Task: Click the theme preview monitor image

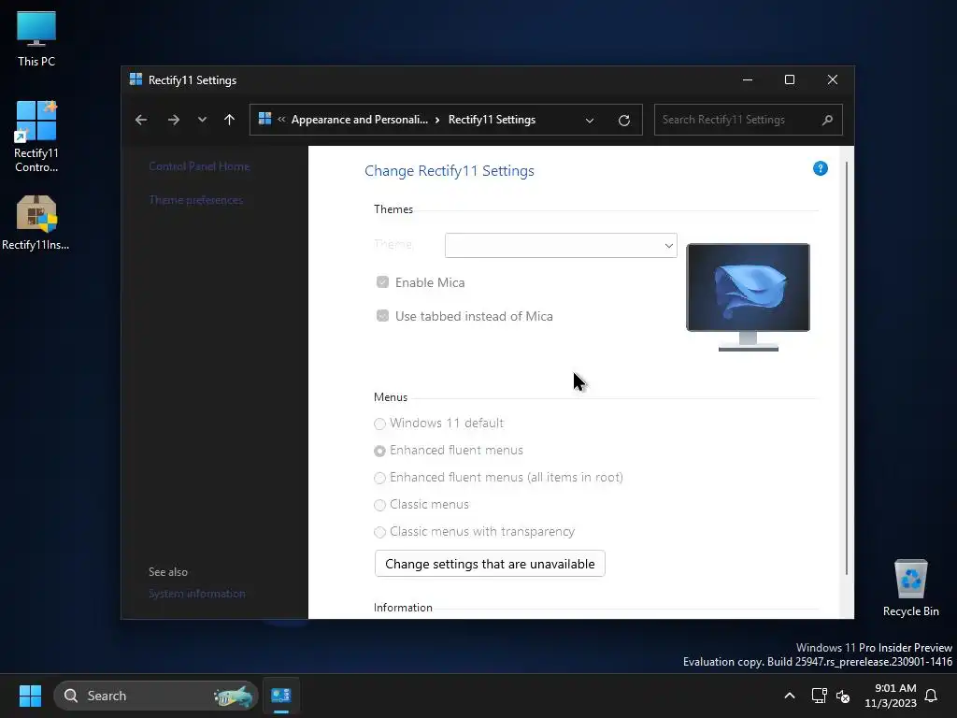Action: click(749, 296)
